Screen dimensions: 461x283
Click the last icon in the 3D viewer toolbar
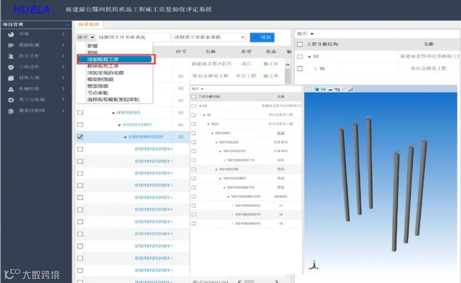point(350,89)
